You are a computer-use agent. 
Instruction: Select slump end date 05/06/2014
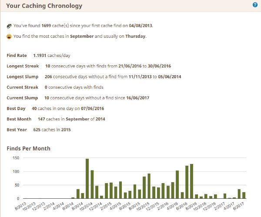pos(170,77)
